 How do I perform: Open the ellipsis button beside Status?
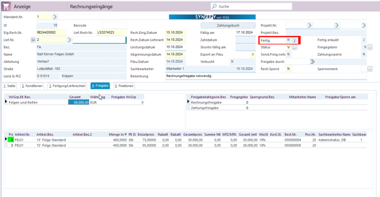tap(294, 48)
